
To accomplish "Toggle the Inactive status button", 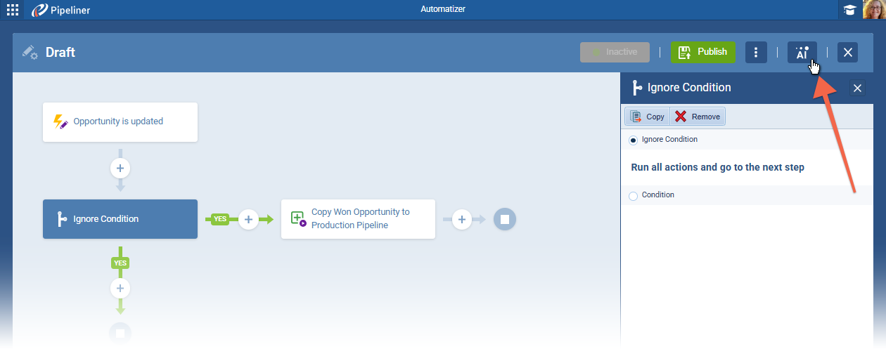I will (615, 52).
